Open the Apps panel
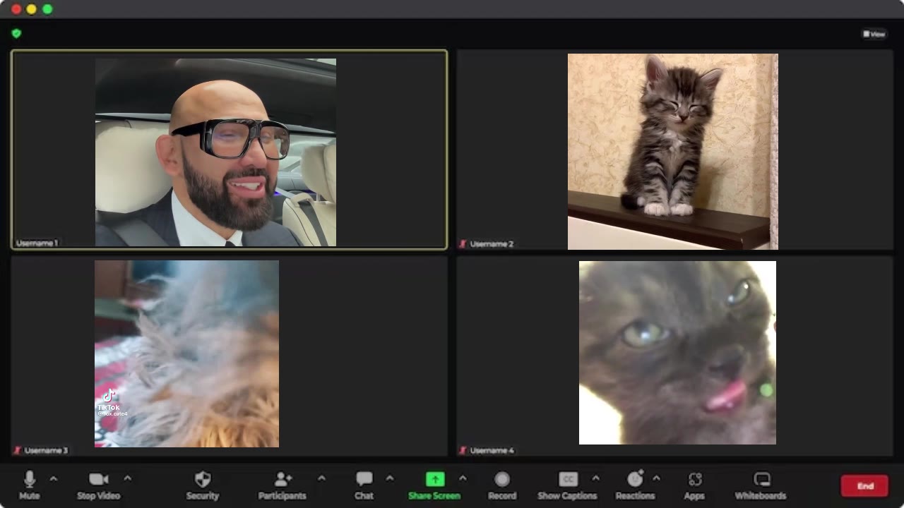This screenshot has width=904, height=508. click(x=694, y=485)
